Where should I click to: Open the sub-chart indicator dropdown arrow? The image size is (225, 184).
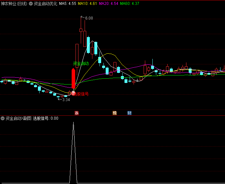click(x=3, y=118)
